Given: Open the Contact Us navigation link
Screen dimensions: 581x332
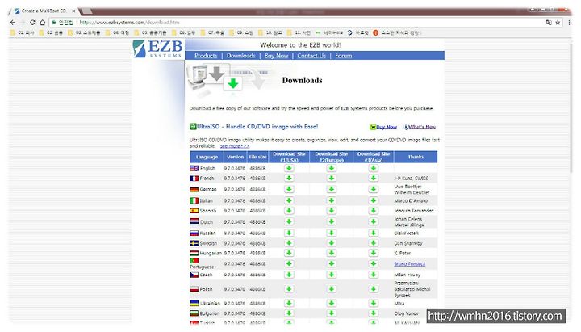Looking at the screenshot, I should (x=311, y=56).
